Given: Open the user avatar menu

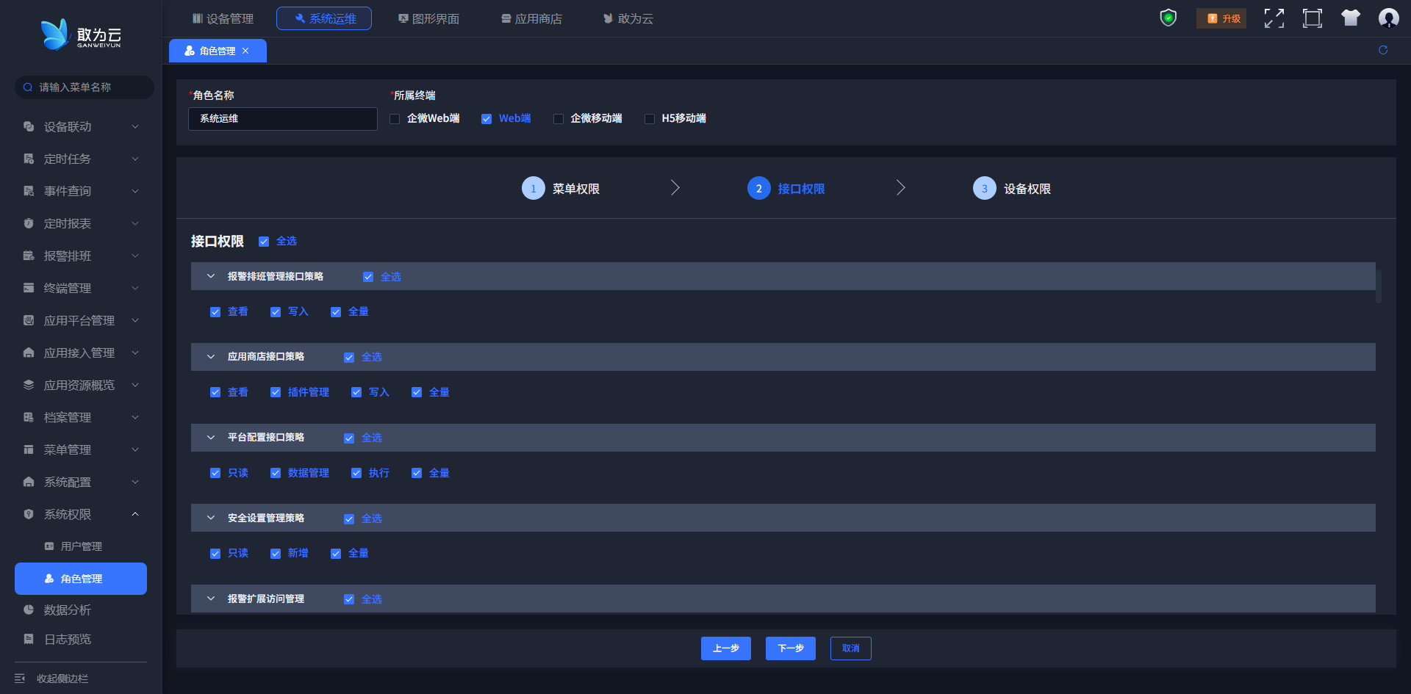Looking at the screenshot, I should [1388, 18].
